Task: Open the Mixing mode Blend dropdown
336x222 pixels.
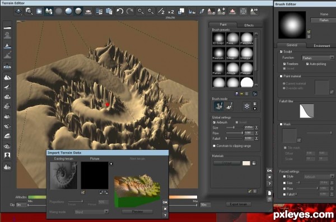Action: tap(91, 212)
